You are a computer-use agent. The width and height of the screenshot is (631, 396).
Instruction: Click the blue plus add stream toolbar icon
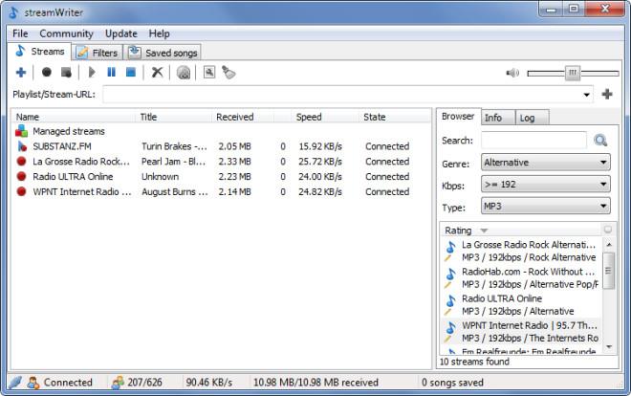[x=21, y=73]
